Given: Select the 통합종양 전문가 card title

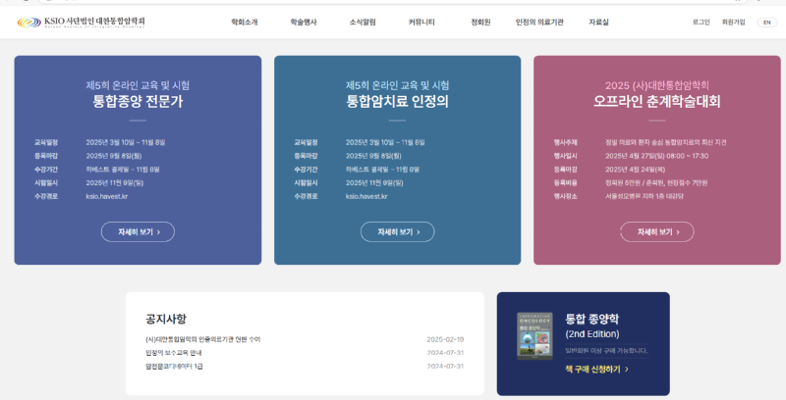Looking at the screenshot, I should click(x=138, y=102).
